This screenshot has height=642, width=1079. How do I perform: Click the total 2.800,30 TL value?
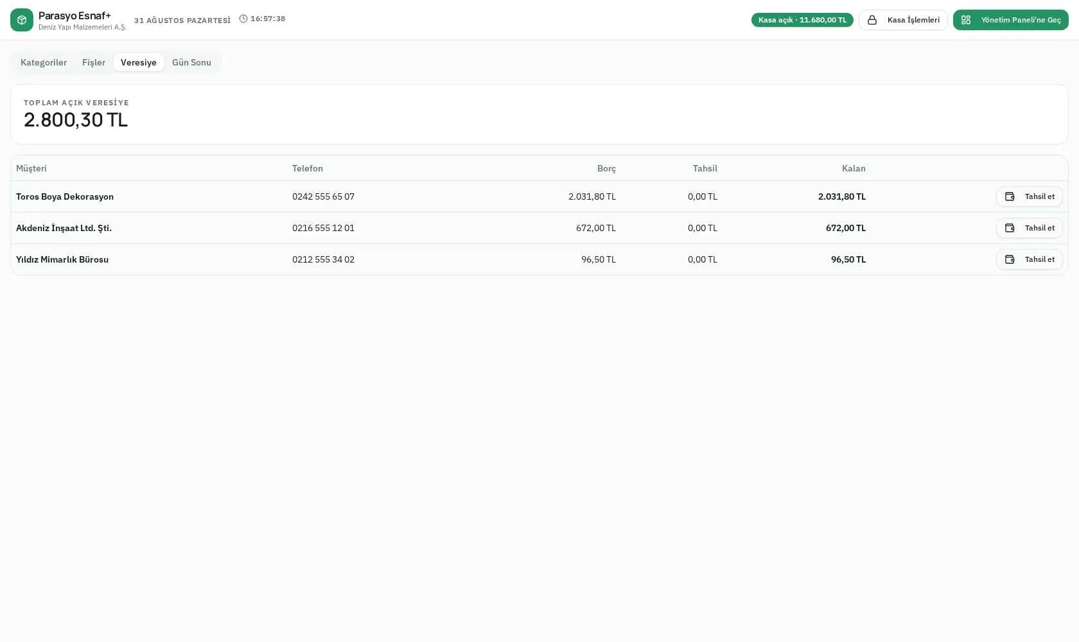76,119
